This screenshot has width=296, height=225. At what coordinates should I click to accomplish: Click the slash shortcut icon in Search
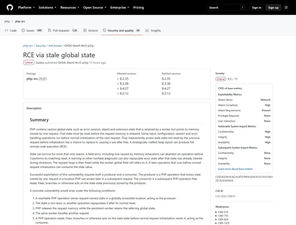(x=243, y=7)
